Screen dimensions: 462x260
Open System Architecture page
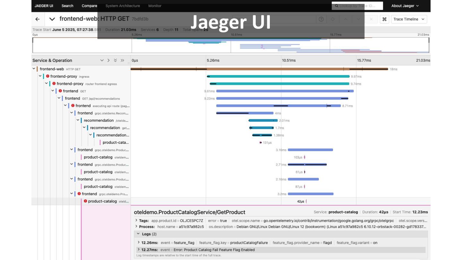(123, 6)
